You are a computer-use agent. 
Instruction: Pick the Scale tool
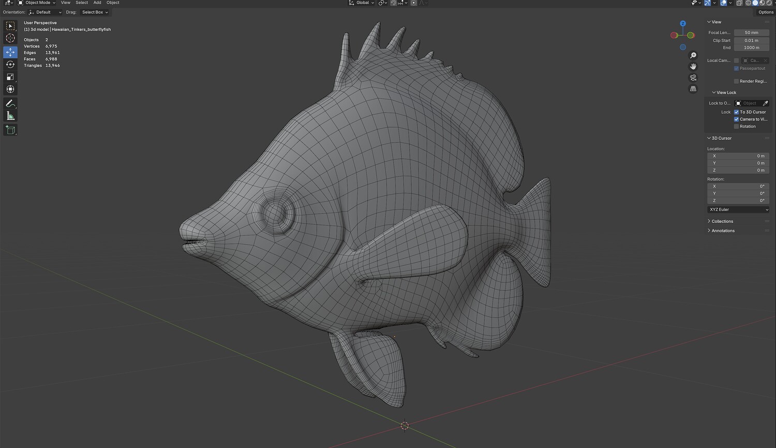(10, 77)
